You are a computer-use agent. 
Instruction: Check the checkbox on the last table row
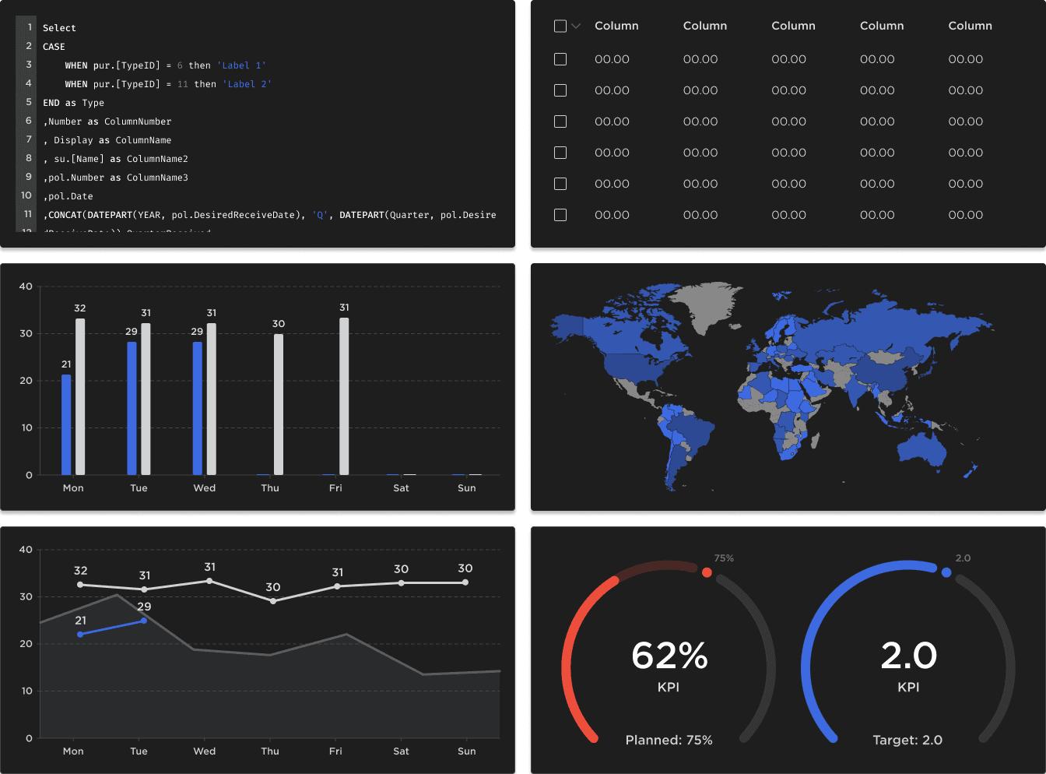pyautogui.click(x=560, y=215)
